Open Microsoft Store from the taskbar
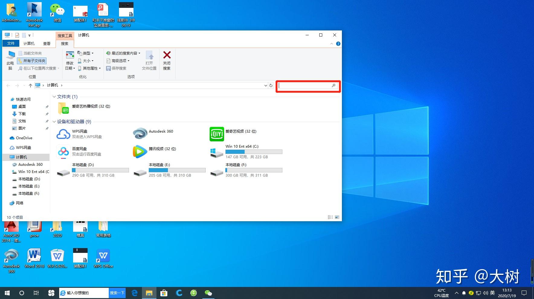The height and width of the screenshot is (299, 534). click(x=164, y=293)
